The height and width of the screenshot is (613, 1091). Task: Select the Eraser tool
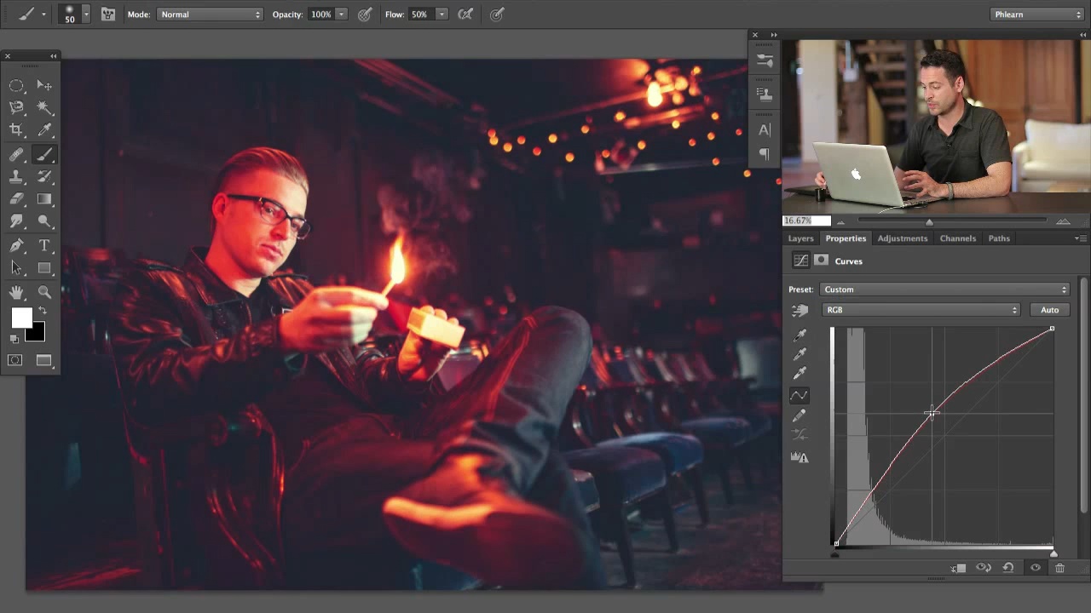pos(16,199)
